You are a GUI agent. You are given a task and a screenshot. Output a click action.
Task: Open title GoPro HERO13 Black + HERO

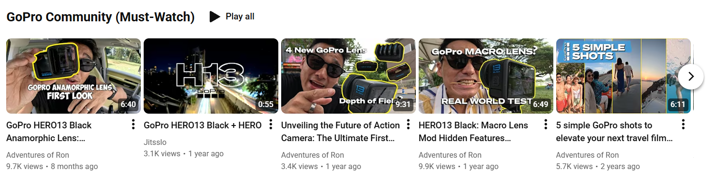click(203, 125)
